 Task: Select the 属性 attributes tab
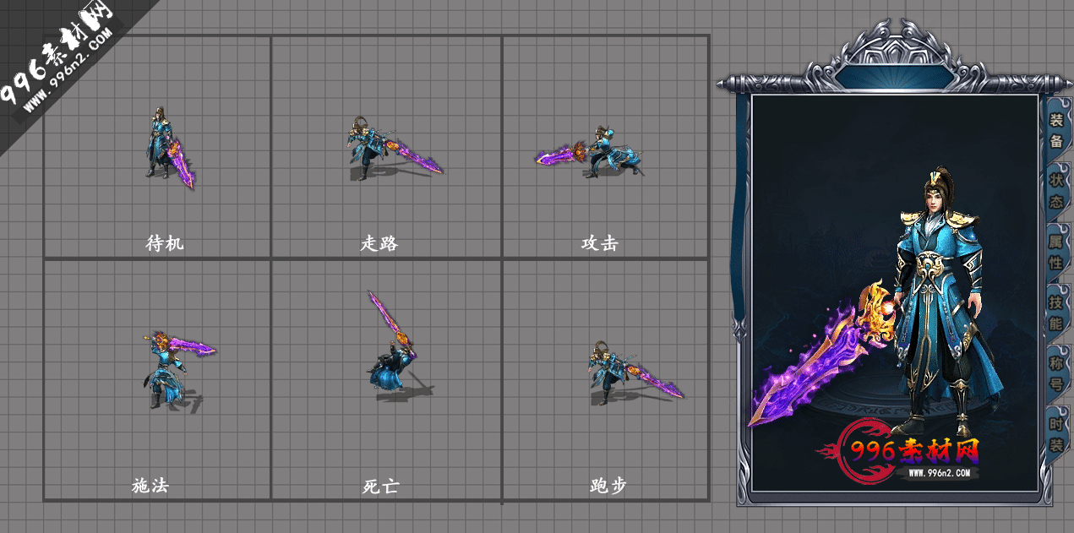coord(1056,252)
